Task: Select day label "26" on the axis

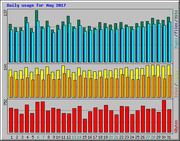Action: coord(142,137)
